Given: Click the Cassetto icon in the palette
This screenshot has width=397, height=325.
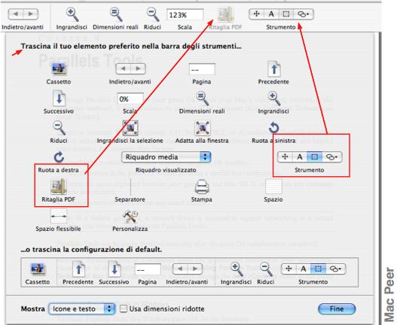Looking at the screenshot, I should (x=59, y=69).
